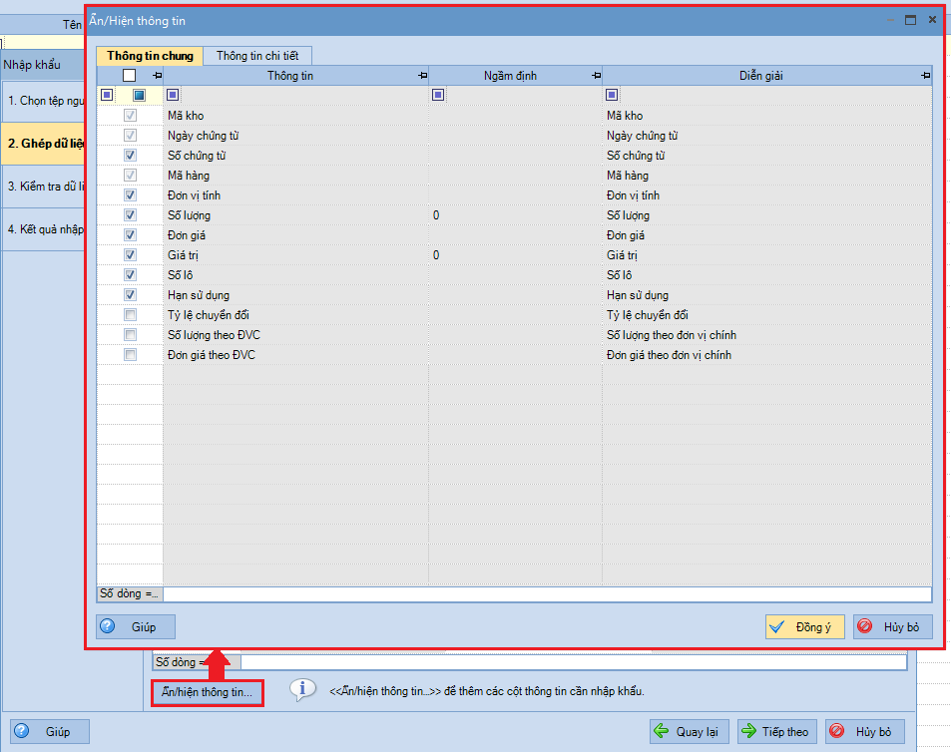Click the Tiếp theo button
The image size is (951, 752).
tap(777, 731)
